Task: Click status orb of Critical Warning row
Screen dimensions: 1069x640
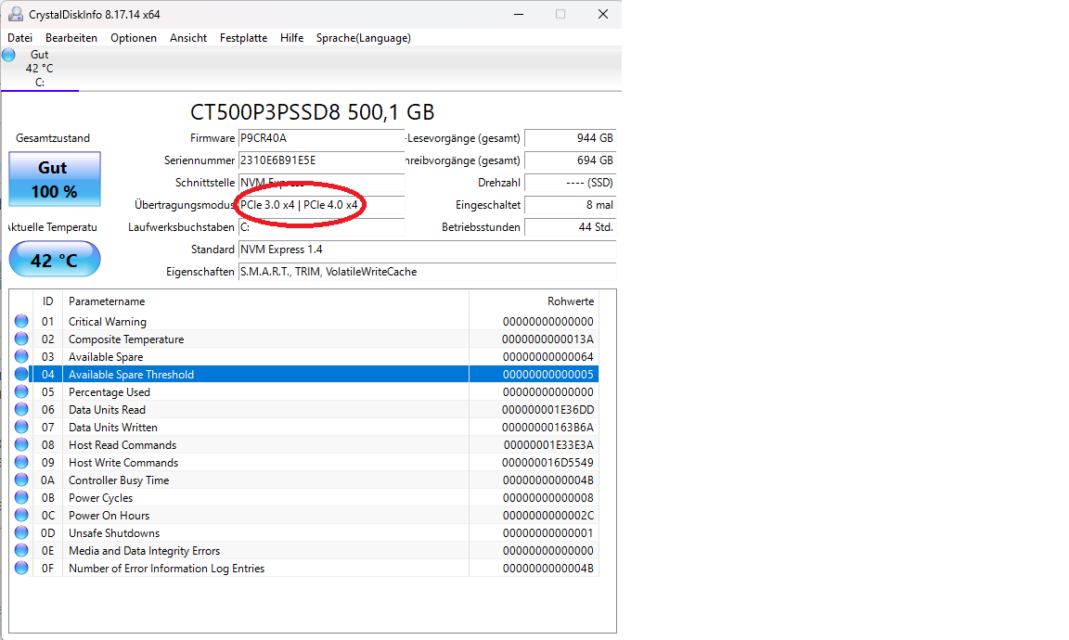Action: (x=21, y=321)
